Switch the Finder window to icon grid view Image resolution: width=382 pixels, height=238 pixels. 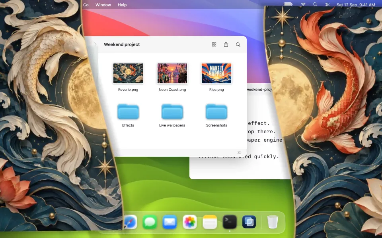pos(214,44)
